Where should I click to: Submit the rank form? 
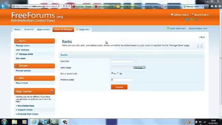[x=119, y=87]
